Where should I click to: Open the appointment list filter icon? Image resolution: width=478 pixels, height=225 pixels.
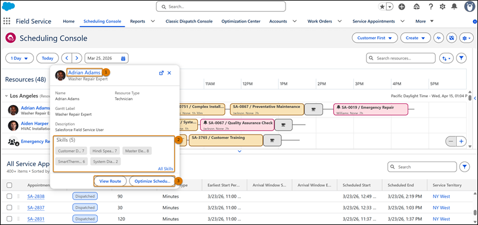pyautogui.click(x=464, y=167)
